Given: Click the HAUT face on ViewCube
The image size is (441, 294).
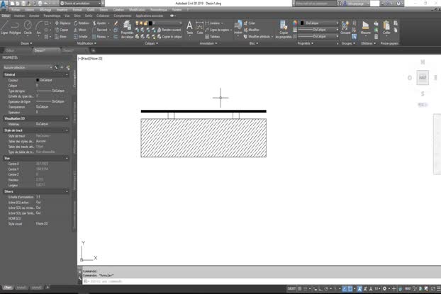Looking at the screenshot, I should point(423,78).
